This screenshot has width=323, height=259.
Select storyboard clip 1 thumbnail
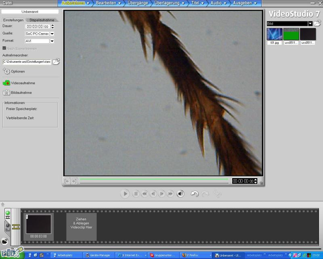point(38,224)
